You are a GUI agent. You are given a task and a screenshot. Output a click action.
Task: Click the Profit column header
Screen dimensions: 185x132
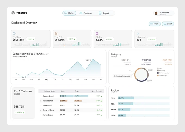point(77,91)
